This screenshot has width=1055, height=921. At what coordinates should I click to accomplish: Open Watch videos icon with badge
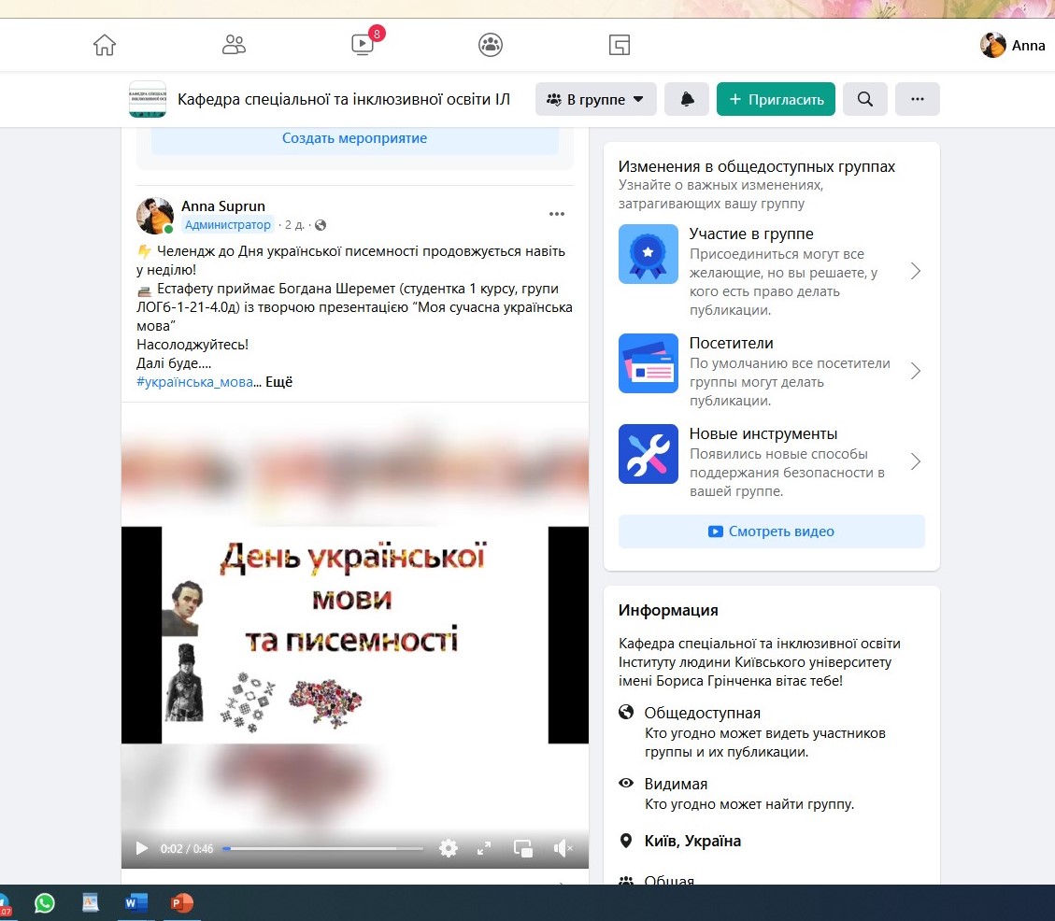363,44
